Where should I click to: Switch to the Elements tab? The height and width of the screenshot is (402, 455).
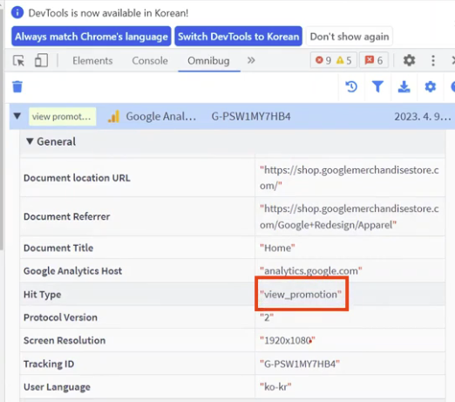coord(92,60)
